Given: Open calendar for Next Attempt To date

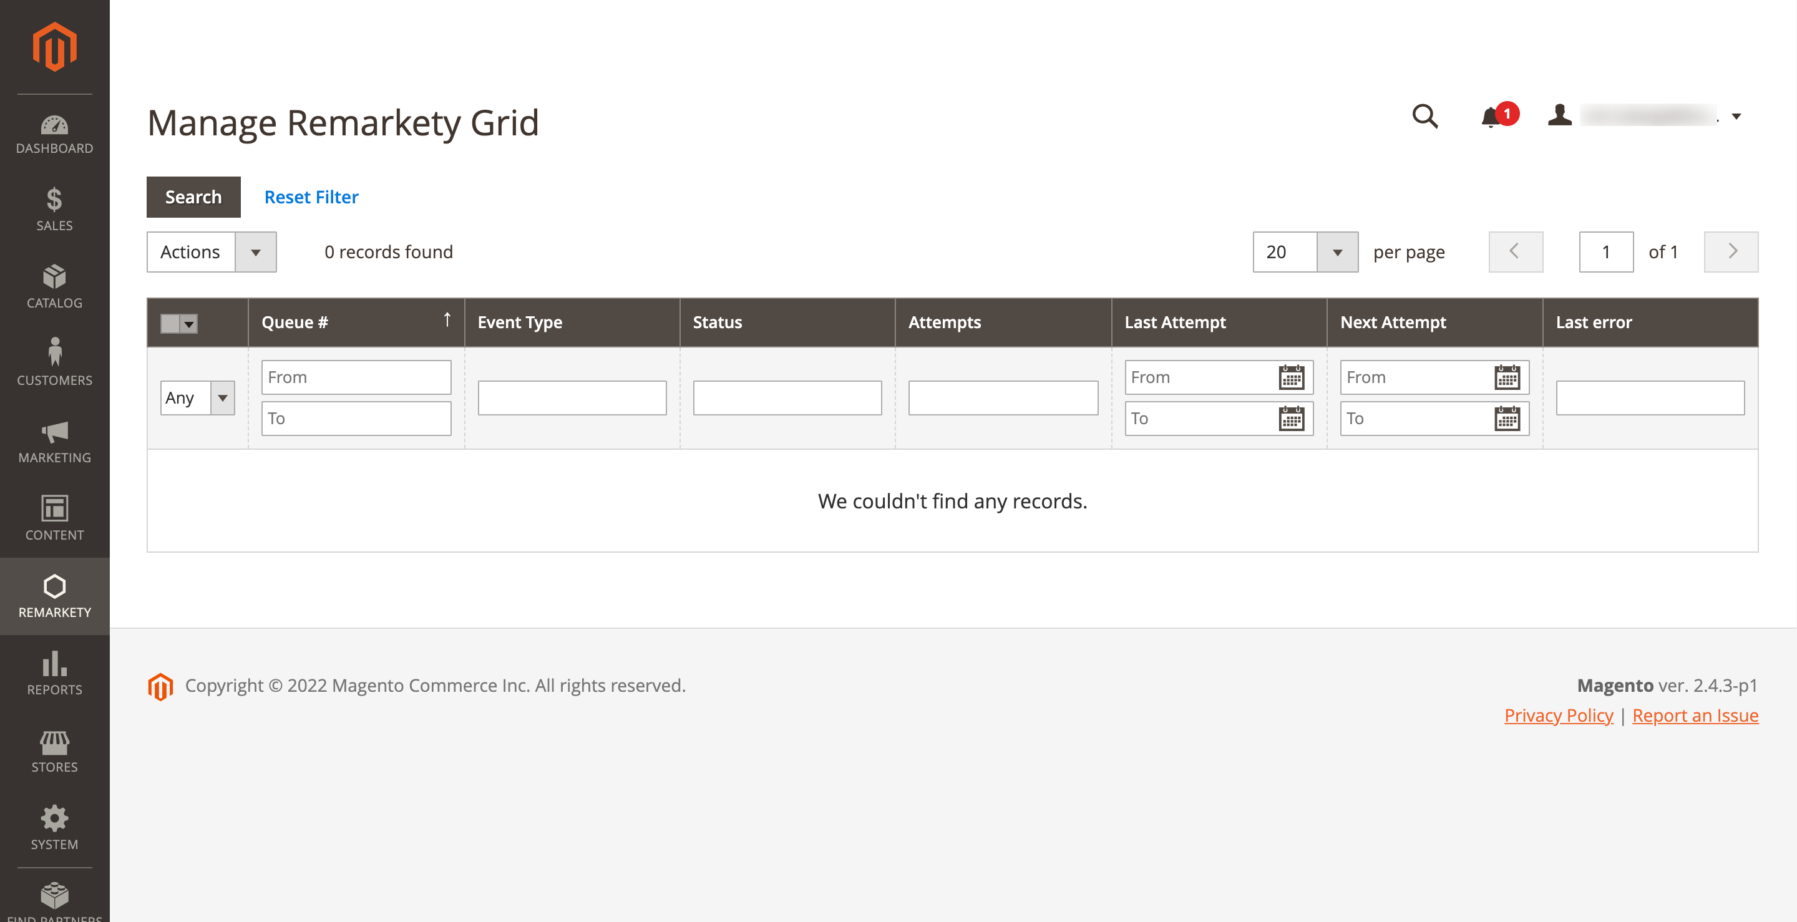Looking at the screenshot, I should click(1507, 419).
